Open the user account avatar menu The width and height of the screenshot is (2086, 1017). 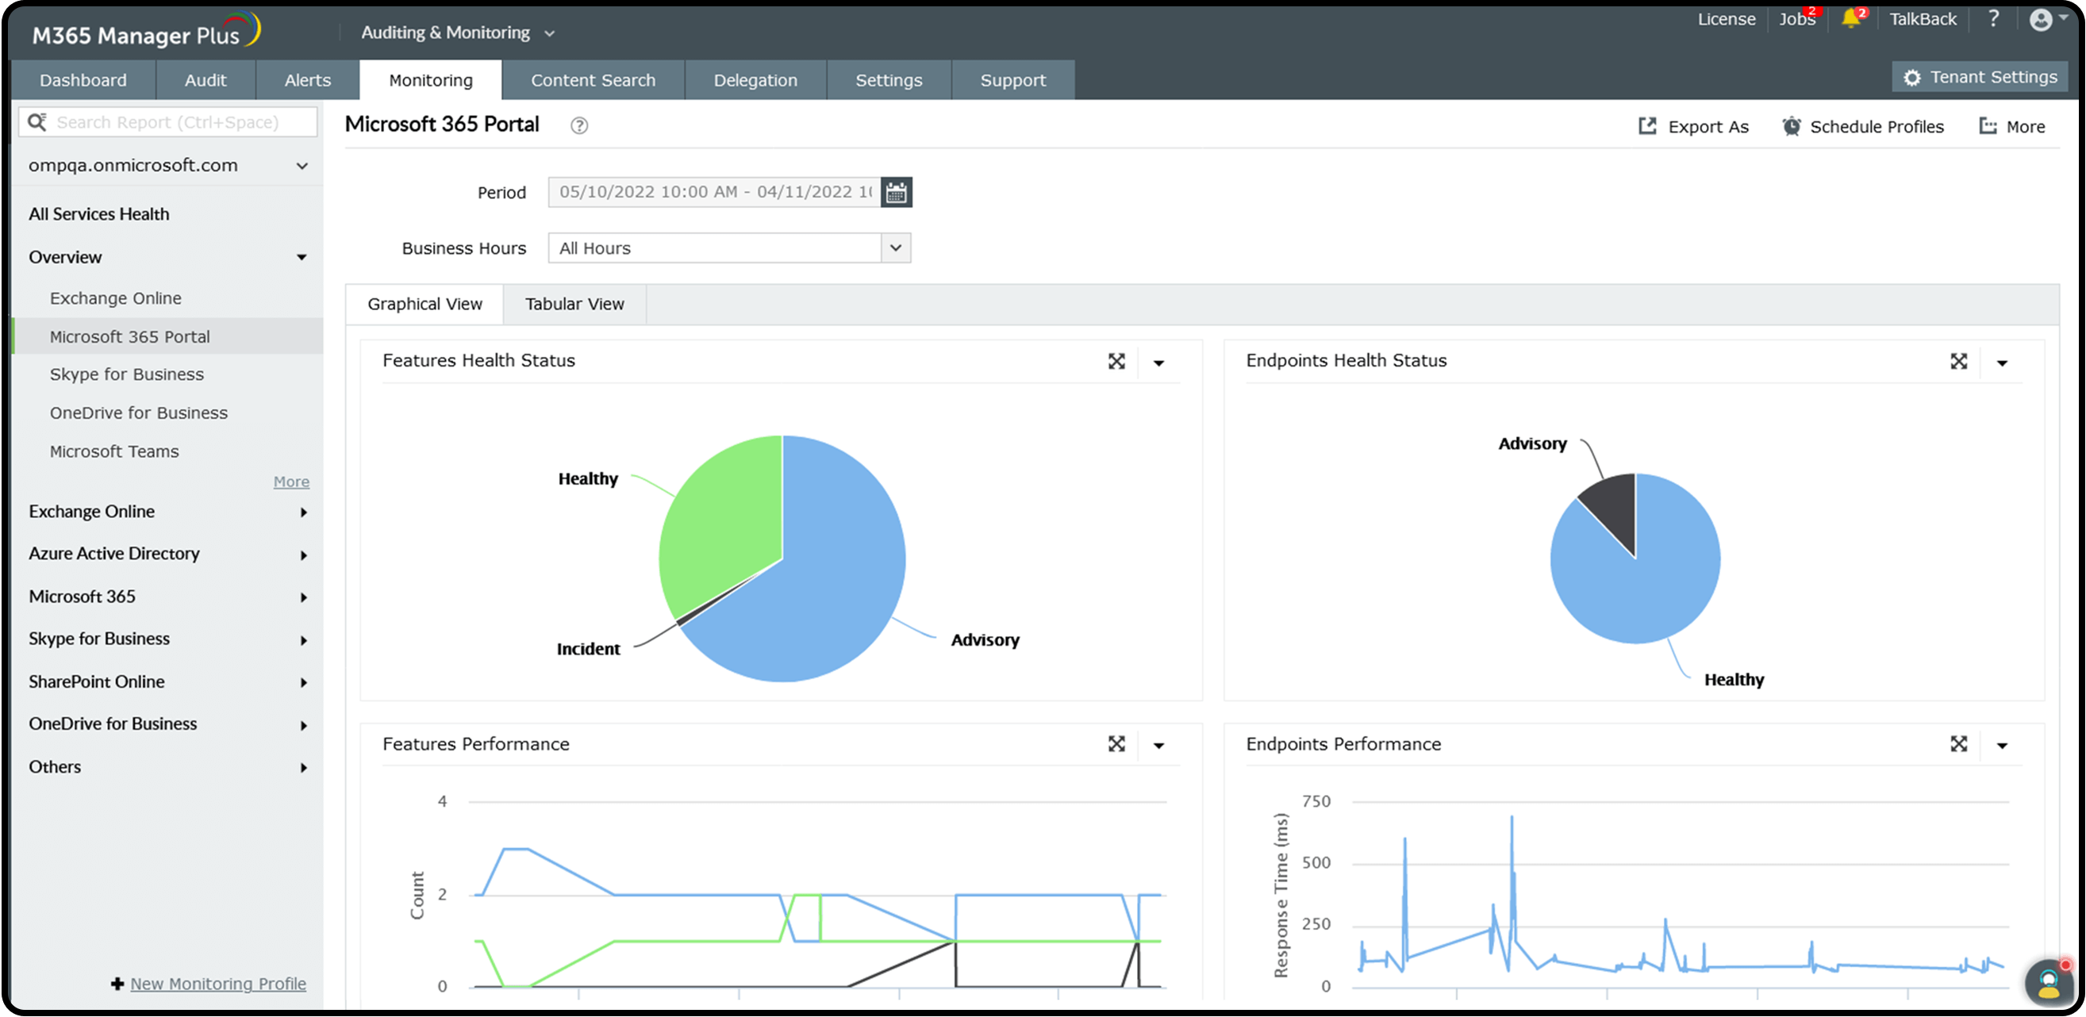point(2041,18)
